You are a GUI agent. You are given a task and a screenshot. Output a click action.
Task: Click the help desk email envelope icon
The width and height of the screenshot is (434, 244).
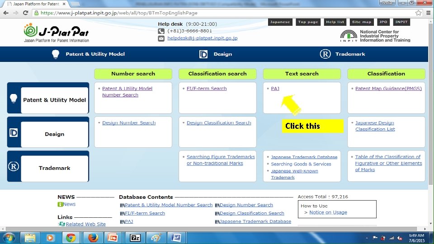pos(161,38)
